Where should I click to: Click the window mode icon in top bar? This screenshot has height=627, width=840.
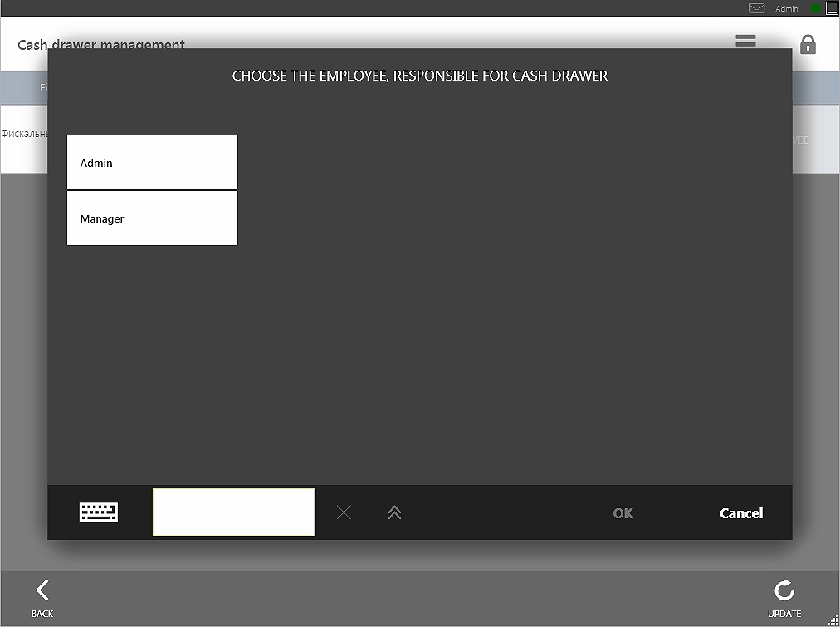point(832,8)
